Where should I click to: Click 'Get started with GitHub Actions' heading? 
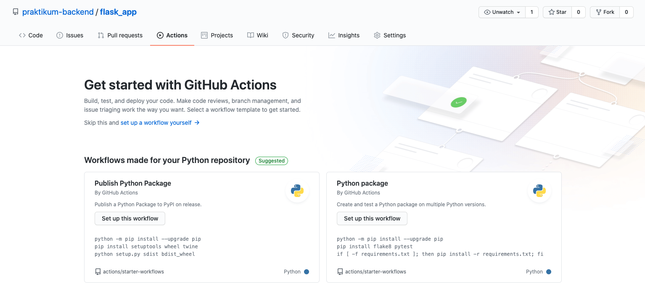pos(180,85)
